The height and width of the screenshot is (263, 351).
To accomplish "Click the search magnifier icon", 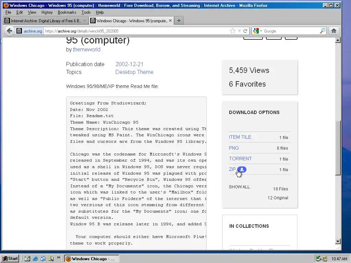I will click(322, 31).
